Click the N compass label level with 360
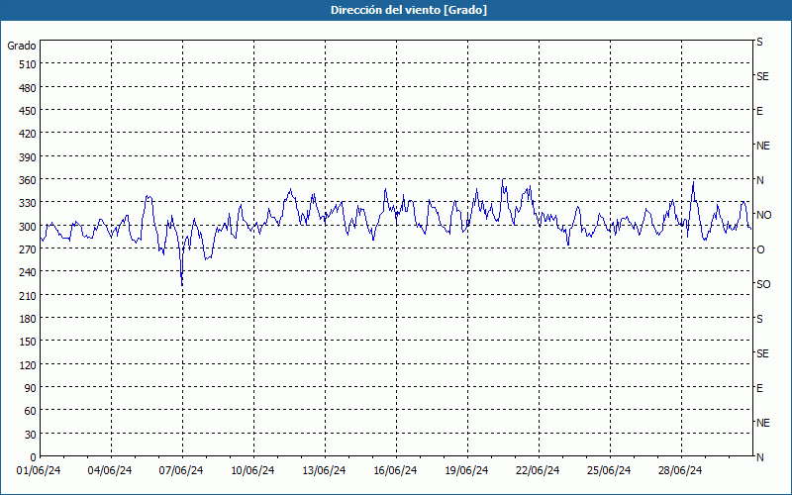Viewport: 792px width, 495px height. [x=759, y=180]
